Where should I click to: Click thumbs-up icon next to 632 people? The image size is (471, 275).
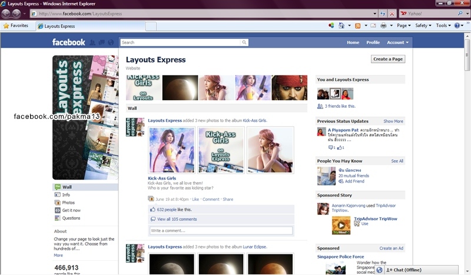[x=153, y=210]
